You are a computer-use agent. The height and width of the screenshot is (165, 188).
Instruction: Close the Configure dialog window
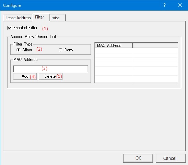pos(180,5)
